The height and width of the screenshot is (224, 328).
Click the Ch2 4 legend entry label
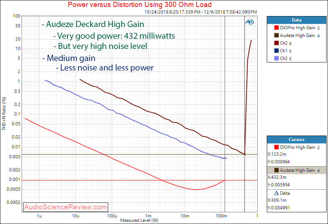(x=285, y=43)
